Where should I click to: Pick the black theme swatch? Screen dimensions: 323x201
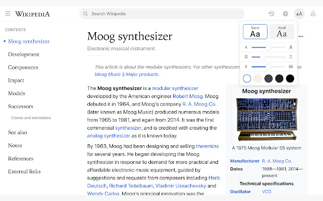click(x=290, y=78)
